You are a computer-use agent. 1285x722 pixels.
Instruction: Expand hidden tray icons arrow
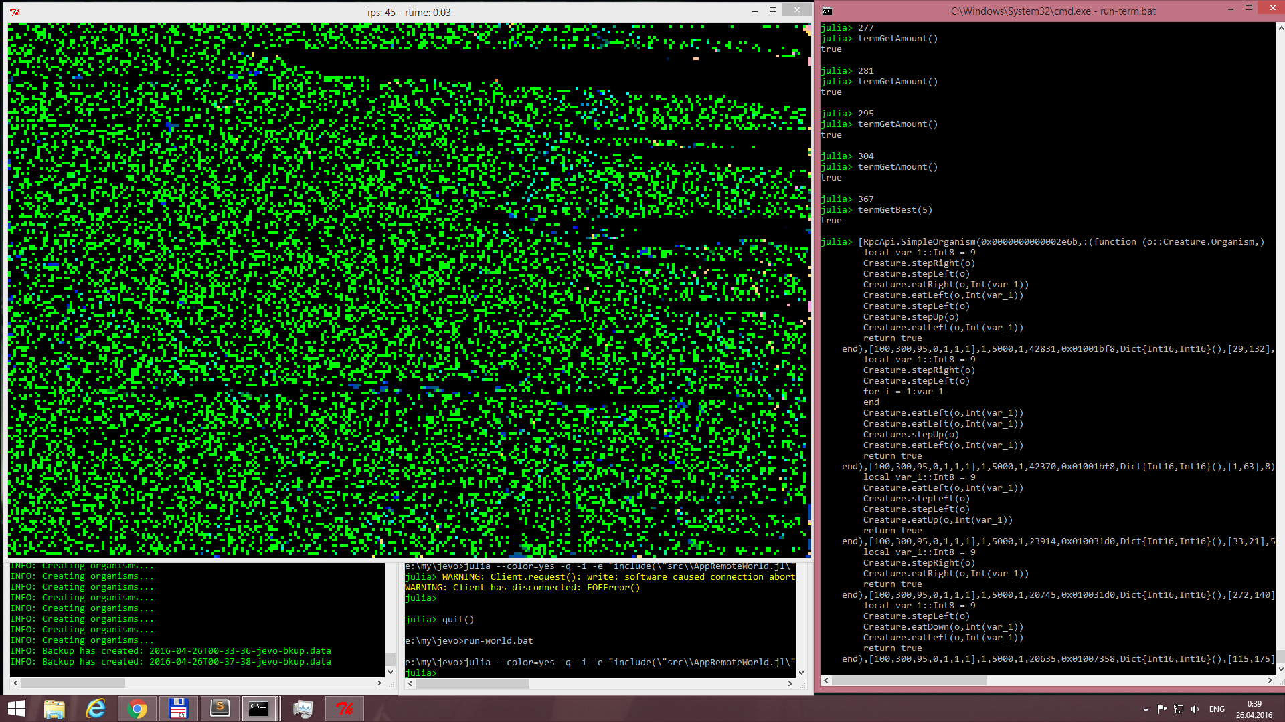coord(1146,709)
